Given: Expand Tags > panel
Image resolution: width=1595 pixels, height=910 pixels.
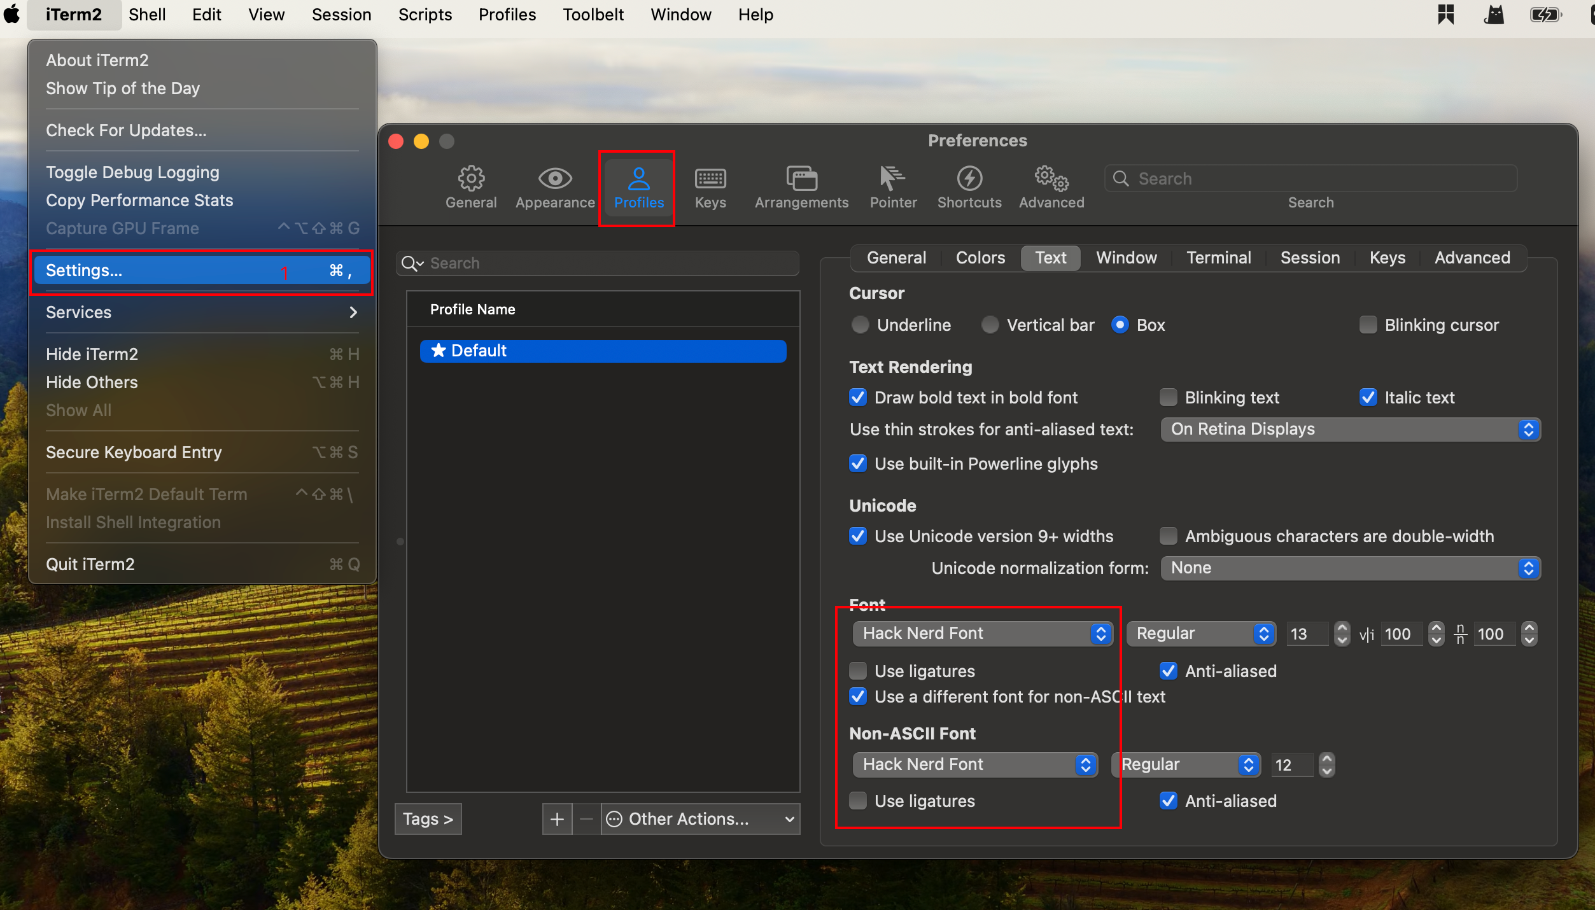Looking at the screenshot, I should coord(428,819).
